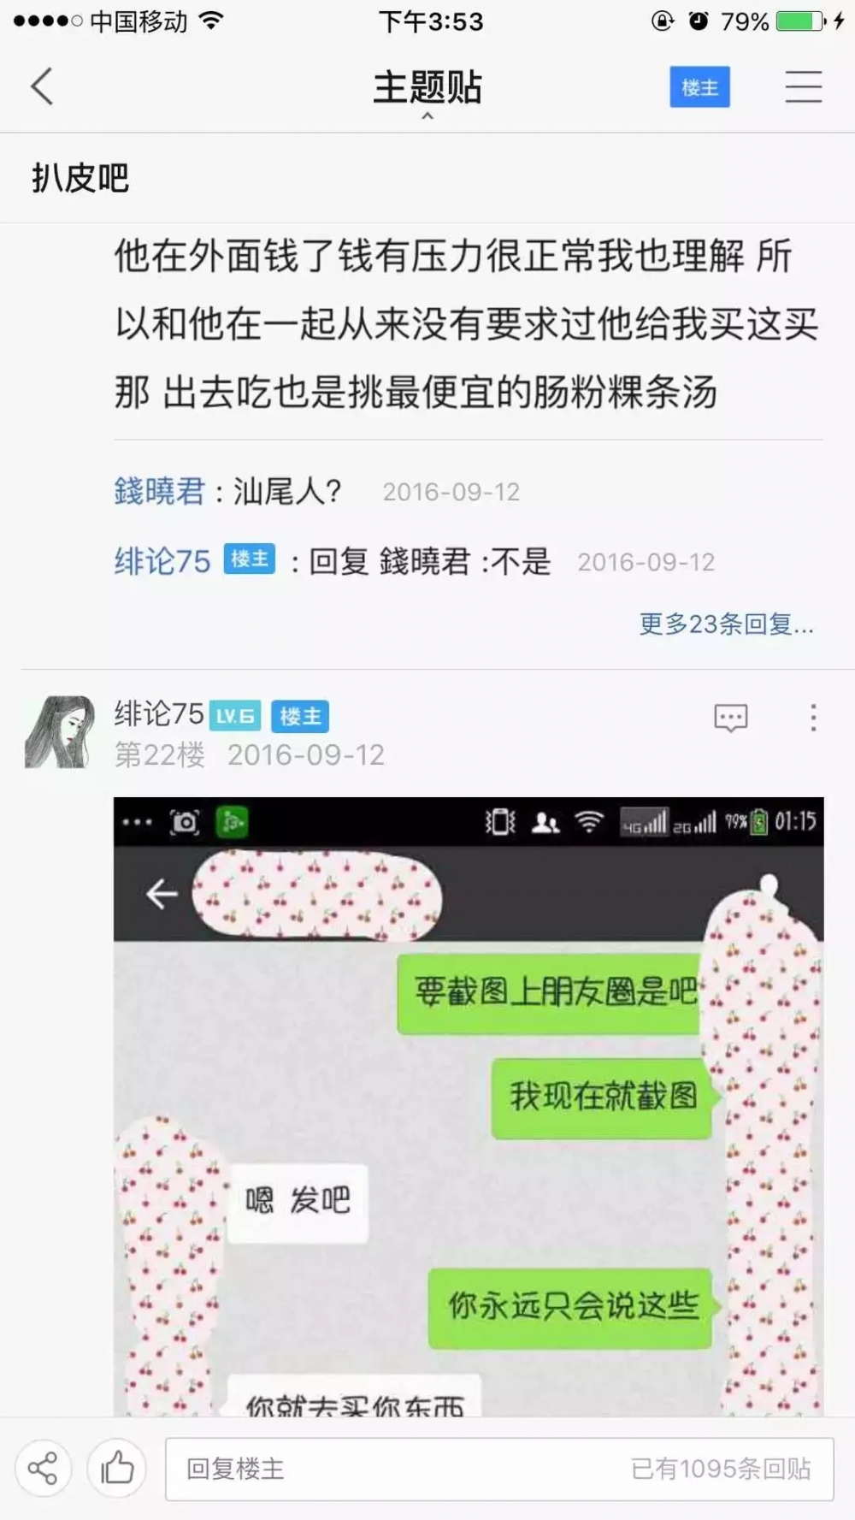Click the 汕尾人? comment text

(x=287, y=491)
